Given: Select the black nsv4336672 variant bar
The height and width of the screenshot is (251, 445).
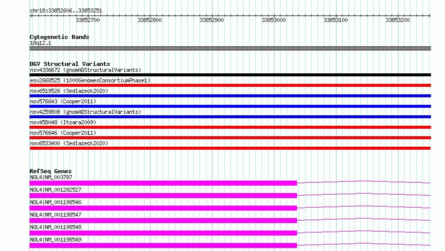Looking at the screenshot, I should click(230, 75).
